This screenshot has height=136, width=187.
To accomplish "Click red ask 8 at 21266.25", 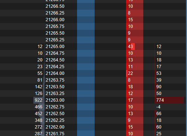I will 135,13.
